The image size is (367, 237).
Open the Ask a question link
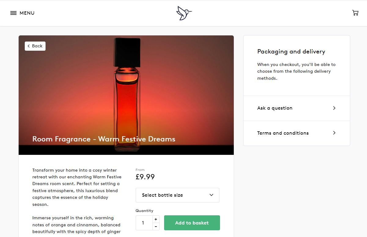pyautogui.click(x=275, y=108)
